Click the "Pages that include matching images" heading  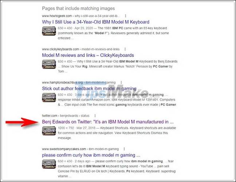click(x=78, y=8)
